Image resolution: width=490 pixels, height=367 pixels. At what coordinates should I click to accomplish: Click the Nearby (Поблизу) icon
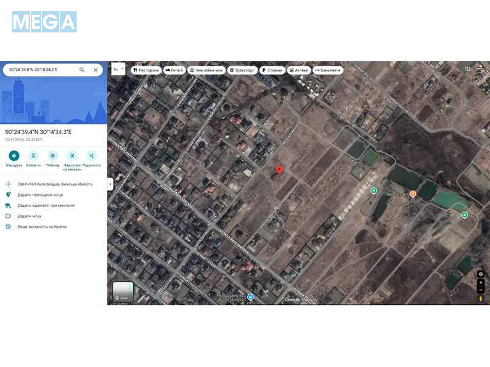pyautogui.click(x=53, y=155)
